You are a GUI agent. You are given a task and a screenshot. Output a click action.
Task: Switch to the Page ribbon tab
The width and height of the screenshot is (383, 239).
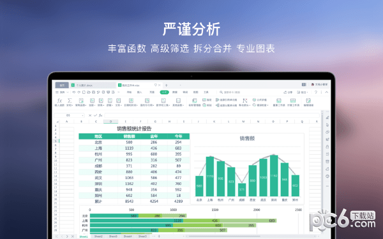tap(152, 92)
